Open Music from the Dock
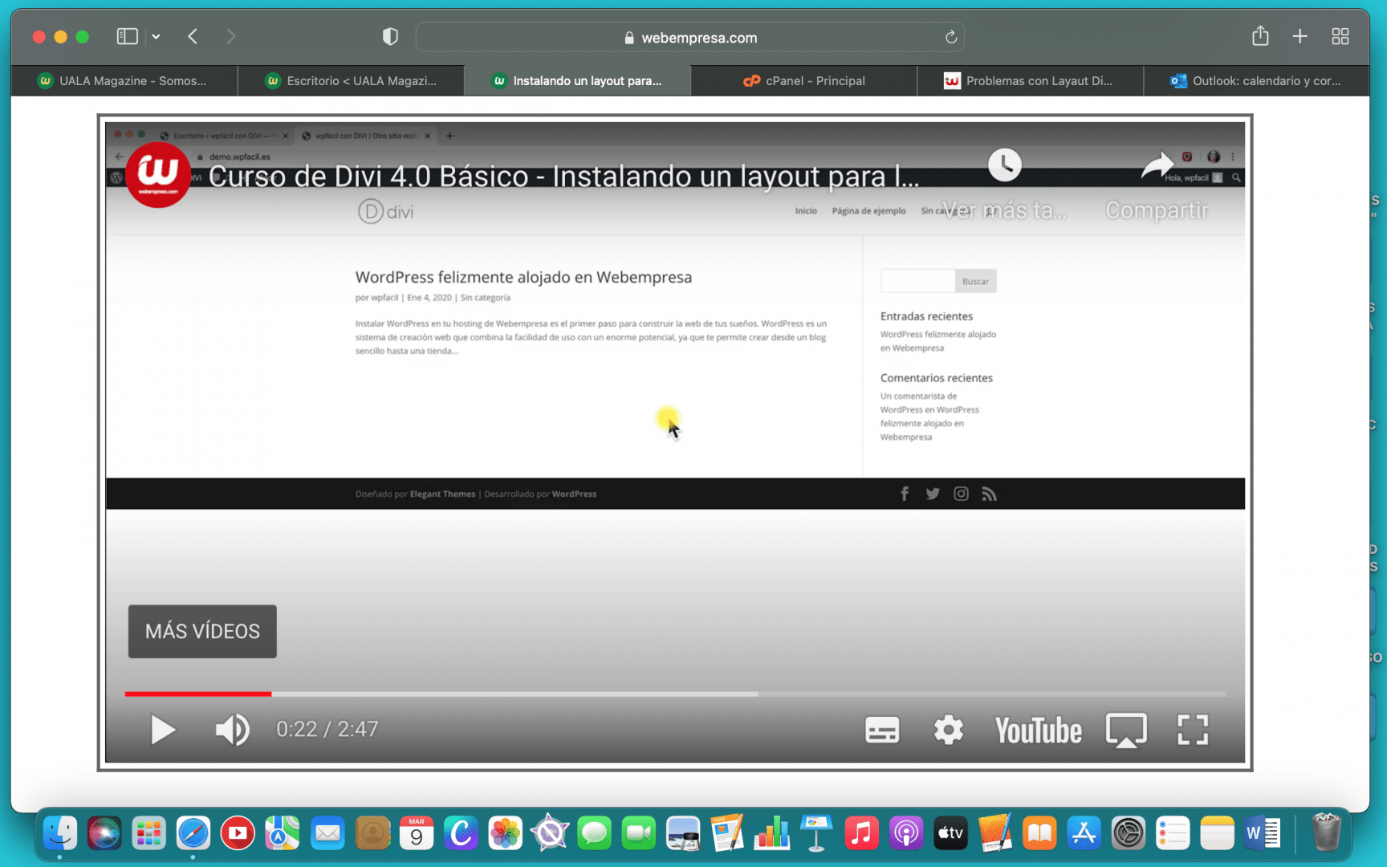 click(x=861, y=833)
